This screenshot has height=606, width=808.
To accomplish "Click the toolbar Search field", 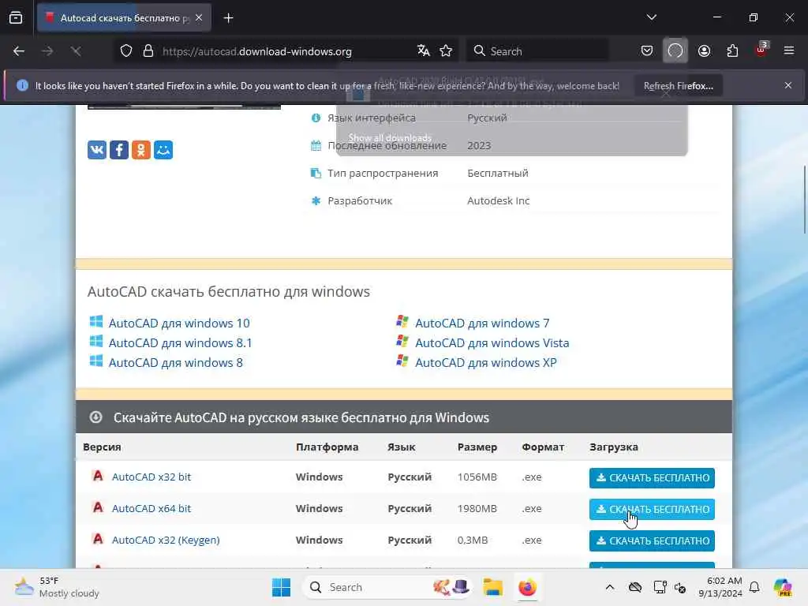I will point(537,51).
